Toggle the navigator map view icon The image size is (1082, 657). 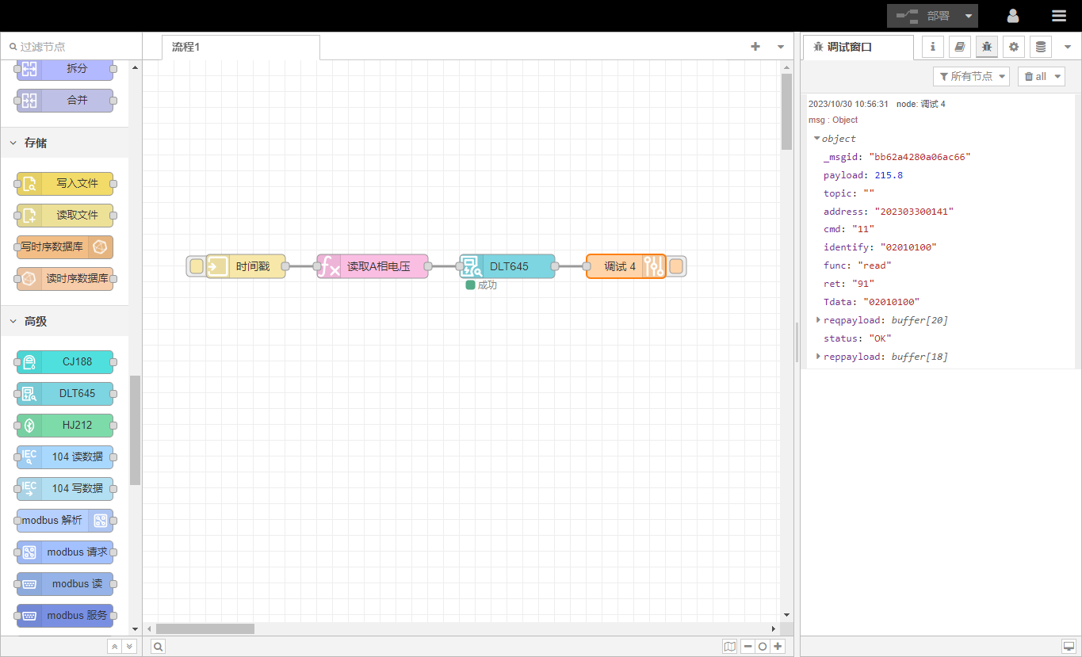[x=729, y=647]
